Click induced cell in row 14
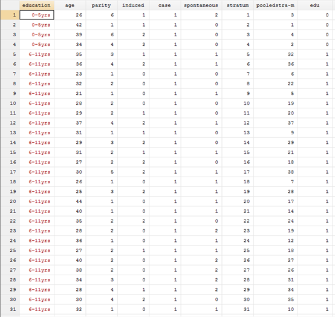This screenshot has width=335, height=317. pyautogui.click(x=133, y=143)
